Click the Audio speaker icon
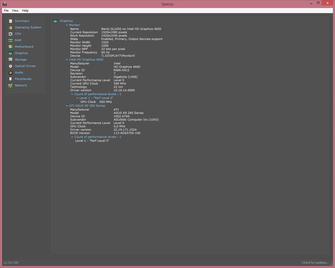This screenshot has height=268, width=335. pyautogui.click(x=10, y=72)
